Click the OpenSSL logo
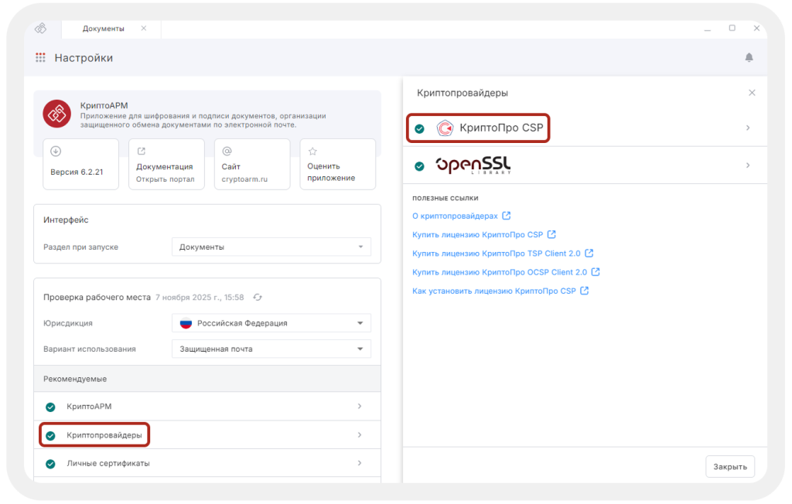The height and width of the screenshot is (504, 792). click(472, 164)
